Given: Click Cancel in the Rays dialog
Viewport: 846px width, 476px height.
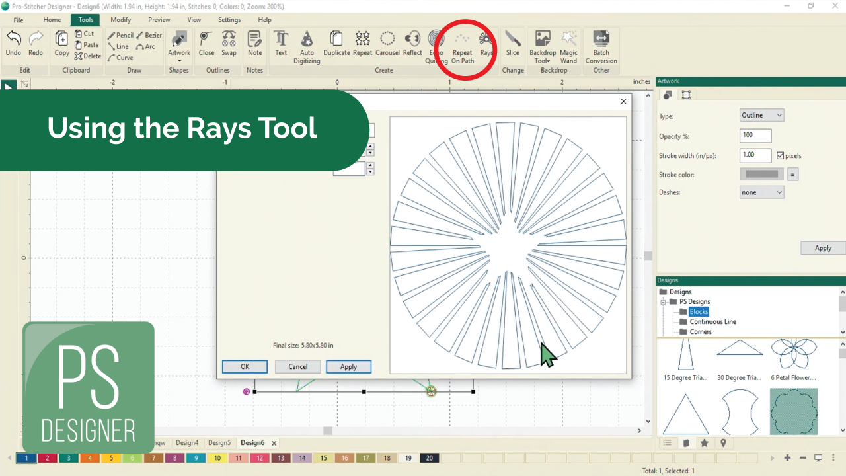Looking at the screenshot, I should pos(297,367).
